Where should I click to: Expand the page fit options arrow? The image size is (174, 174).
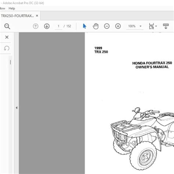pyautogui.click(x=156, y=26)
